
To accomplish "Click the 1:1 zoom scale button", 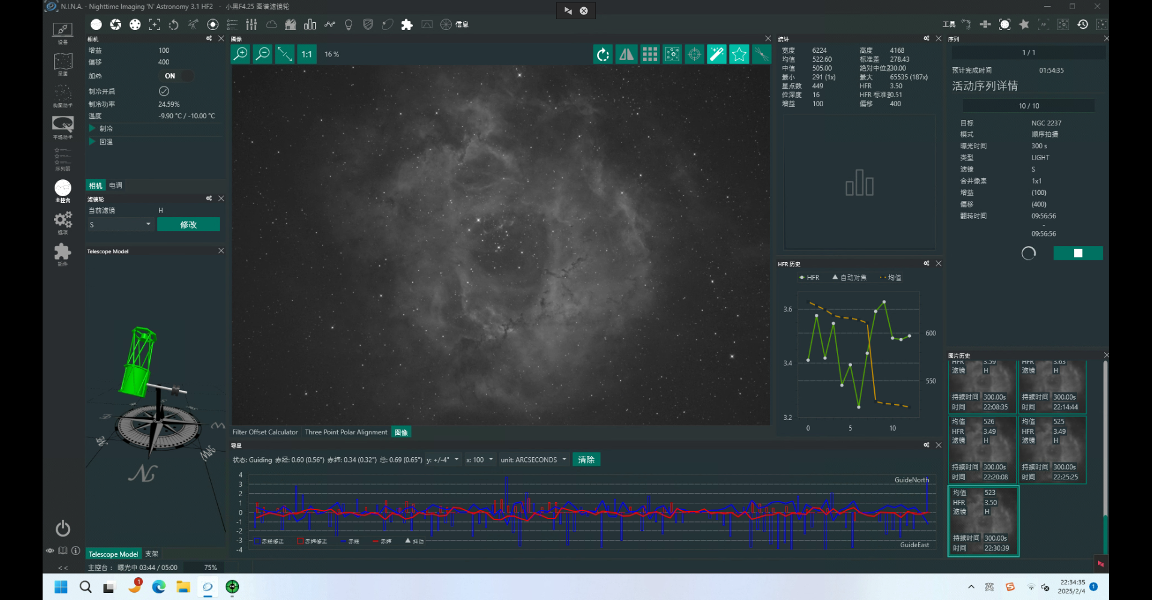I will (x=307, y=54).
